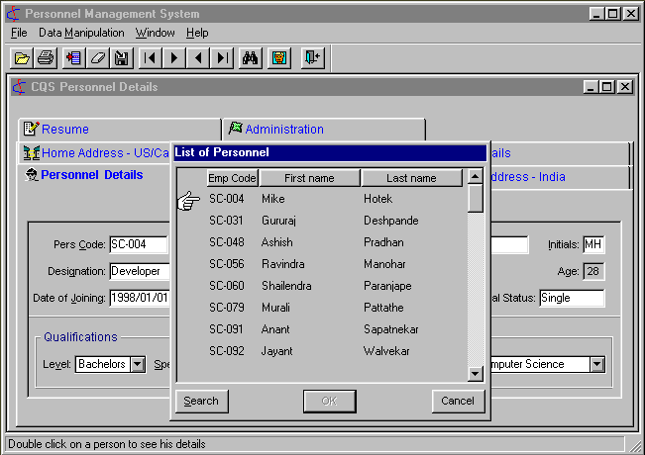Open the Data Manipulation menu
This screenshot has width=645, height=455.
(x=81, y=33)
